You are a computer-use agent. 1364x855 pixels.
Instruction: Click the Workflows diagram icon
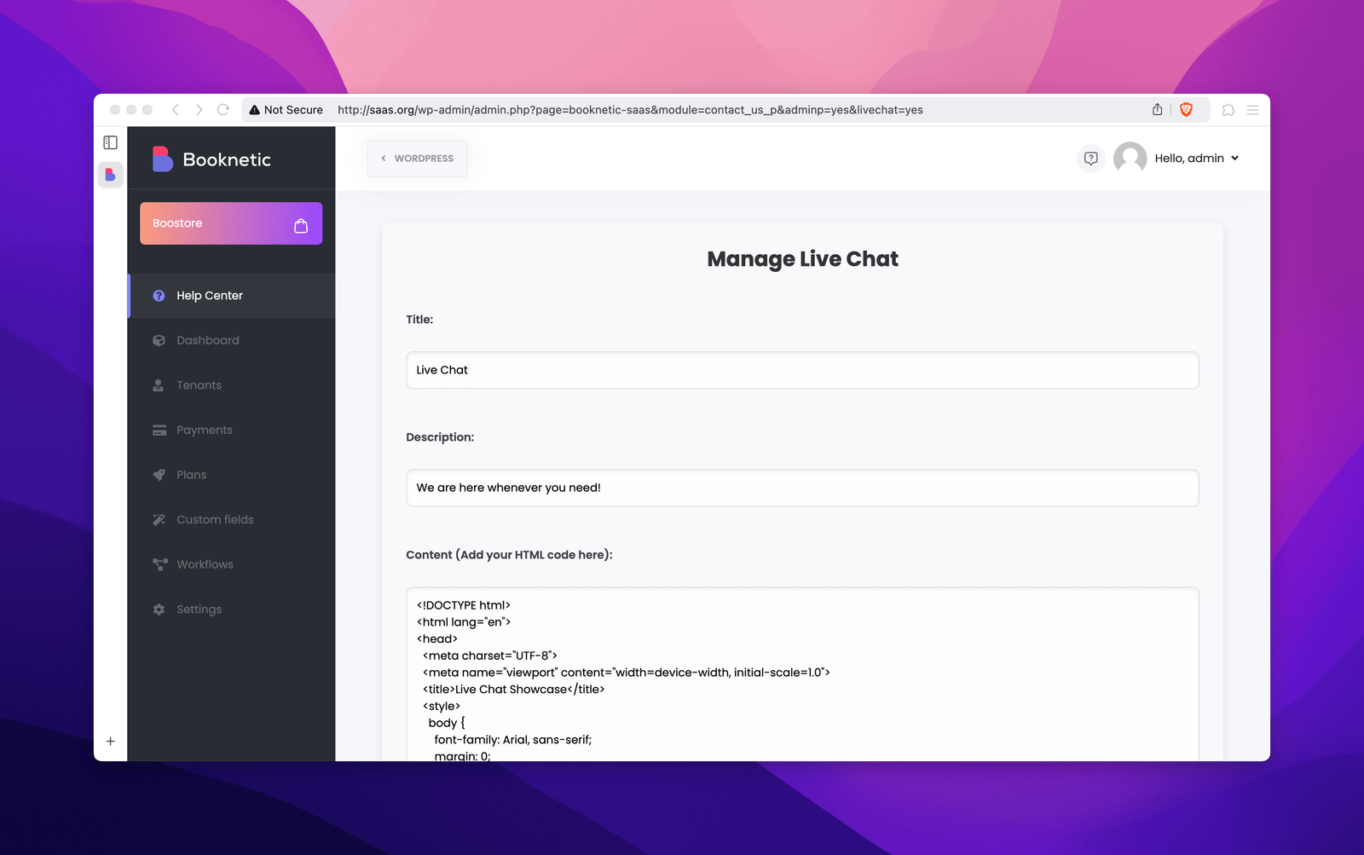coord(159,564)
